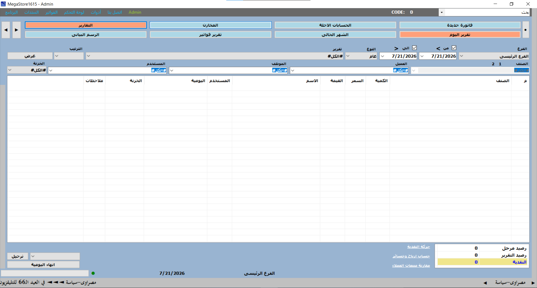The image size is (537, 288).
Task: Click the النقدية highlighted row
Action: 482,262
